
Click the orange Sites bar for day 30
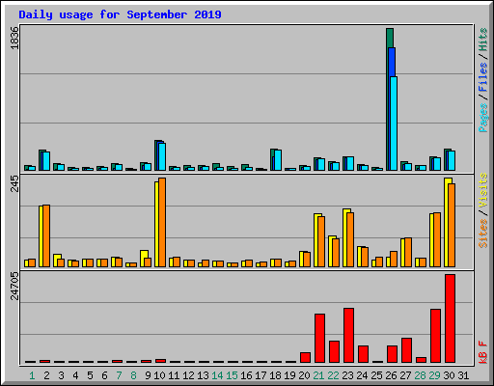coord(452,225)
